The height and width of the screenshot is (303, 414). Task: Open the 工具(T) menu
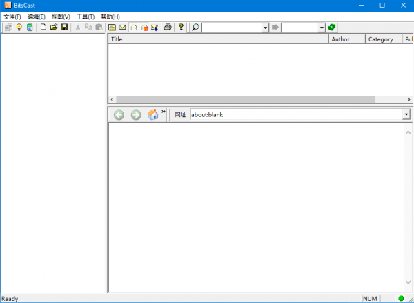(86, 17)
